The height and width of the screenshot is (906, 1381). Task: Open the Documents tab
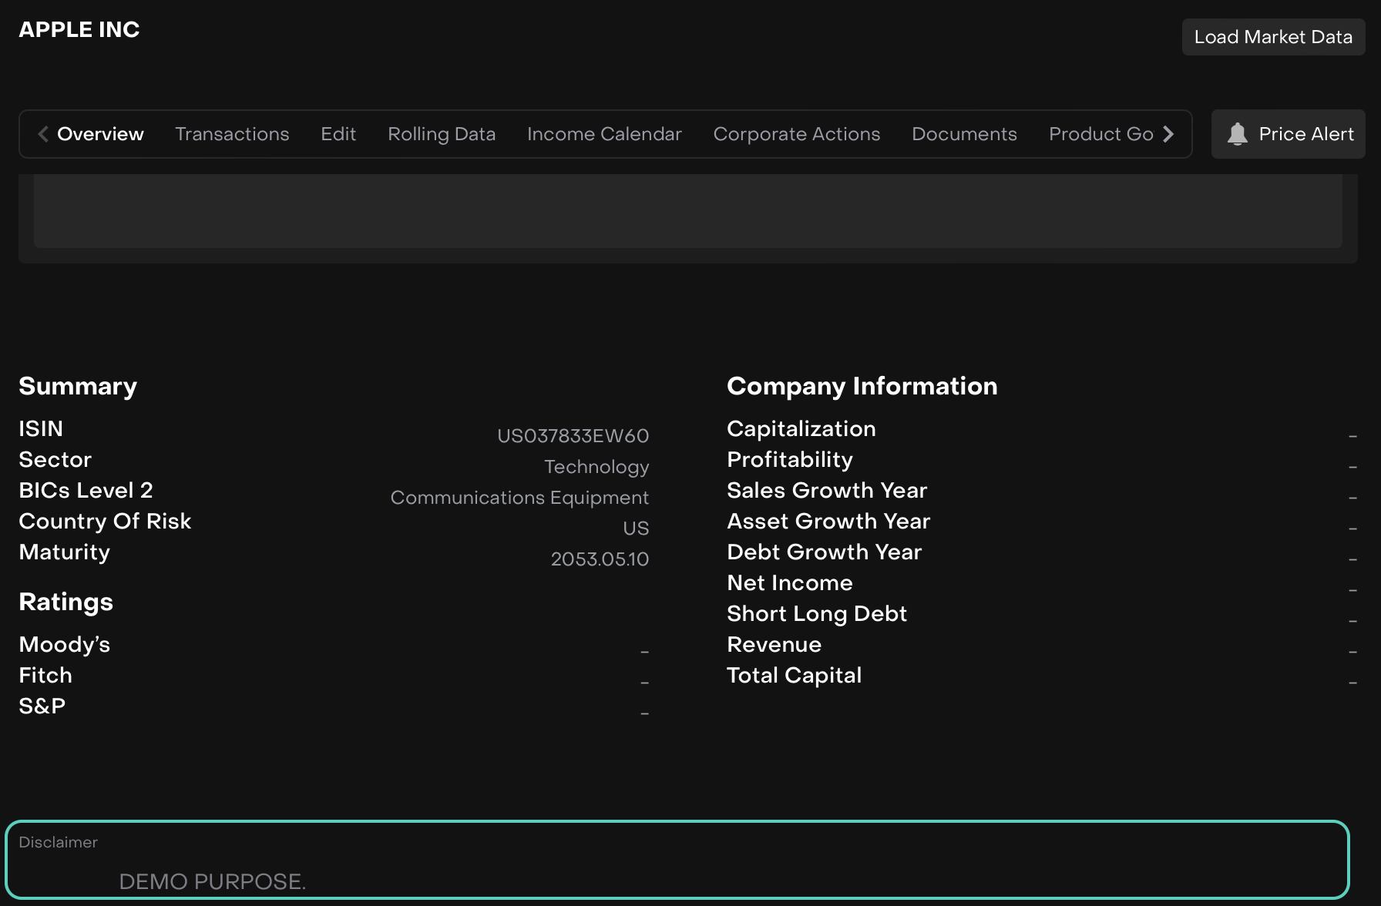coord(964,134)
